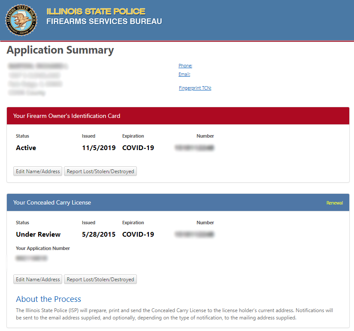Report the Concealed Carry License lost, stolen or destroyed
This screenshot has width=354, height=331.
coord(100,279)
